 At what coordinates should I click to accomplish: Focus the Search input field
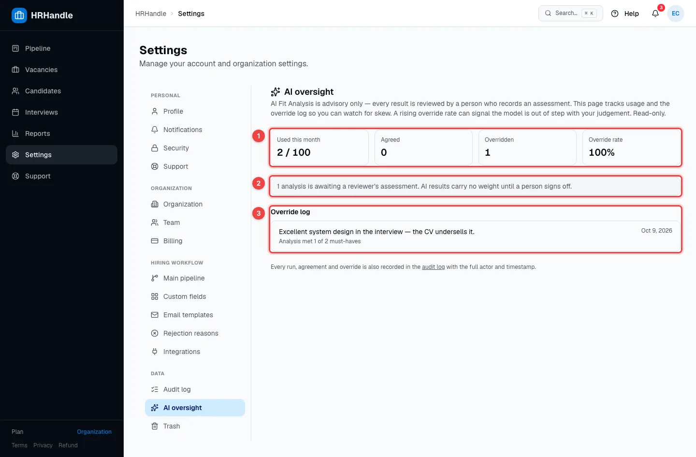click(x=571, y=13)
